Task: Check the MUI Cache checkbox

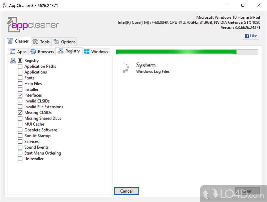Action: (20, 124)
